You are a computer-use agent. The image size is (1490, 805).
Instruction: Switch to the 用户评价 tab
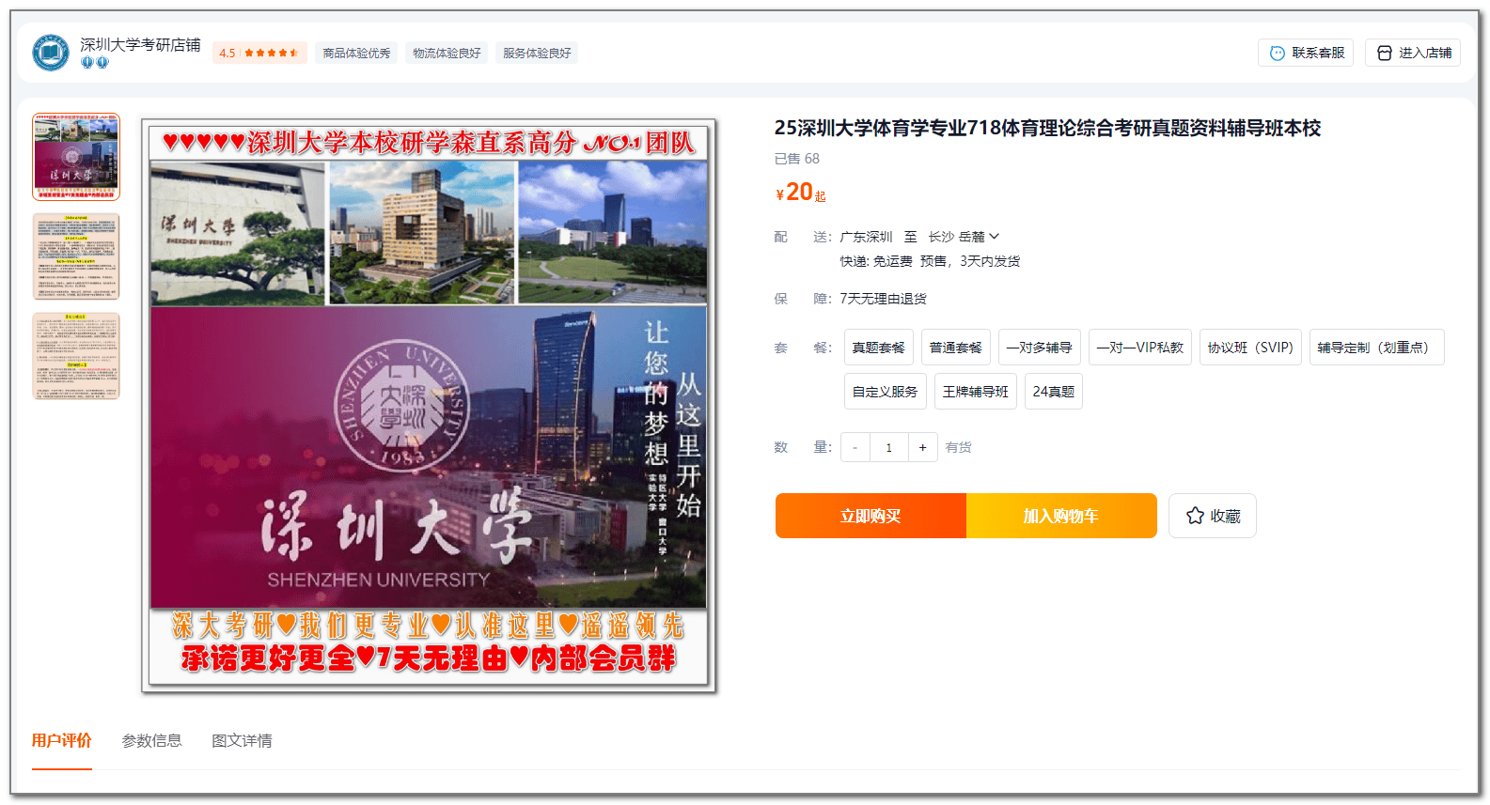(x=62, y=740)
